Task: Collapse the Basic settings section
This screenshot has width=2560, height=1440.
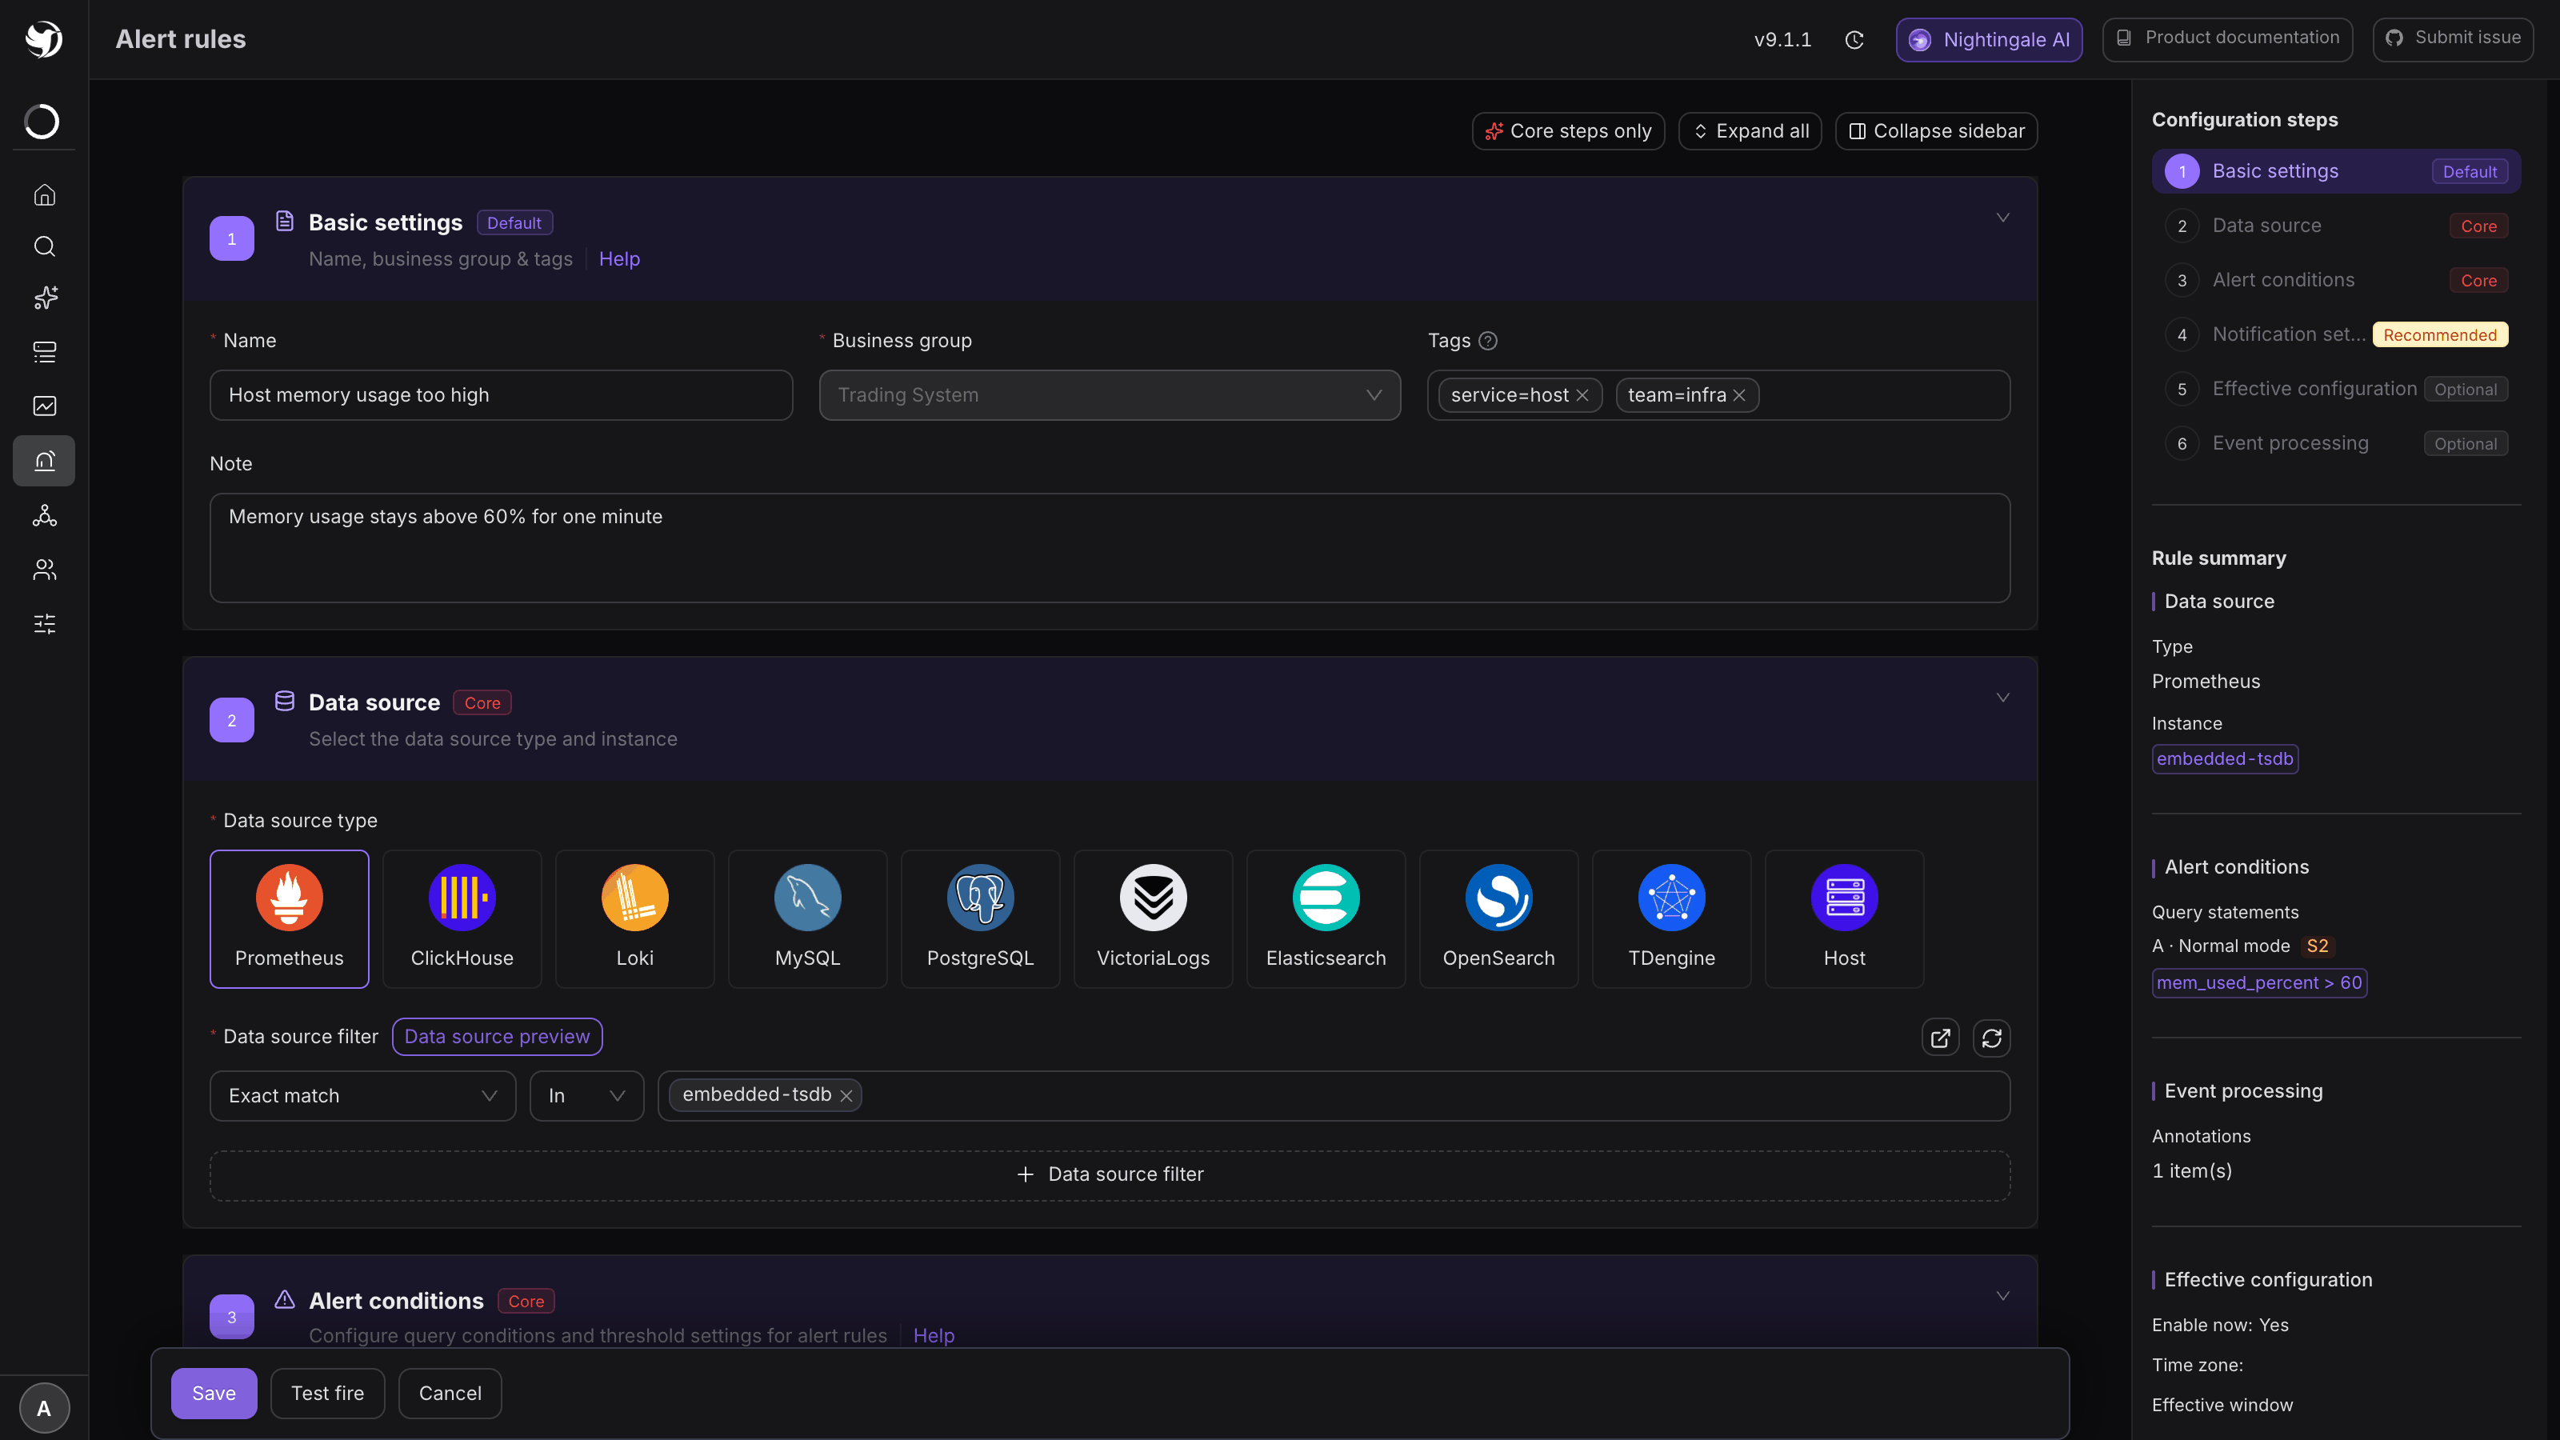Action: (2002, 218)
